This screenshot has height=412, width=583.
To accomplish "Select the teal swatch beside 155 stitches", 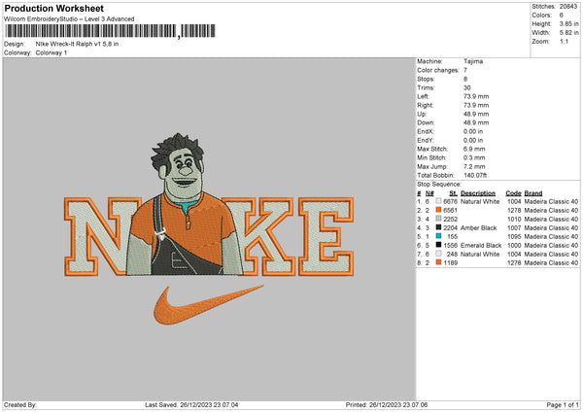I will pos(438,236).
